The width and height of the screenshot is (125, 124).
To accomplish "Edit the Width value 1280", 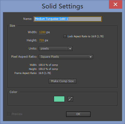I will pos(42,32).
